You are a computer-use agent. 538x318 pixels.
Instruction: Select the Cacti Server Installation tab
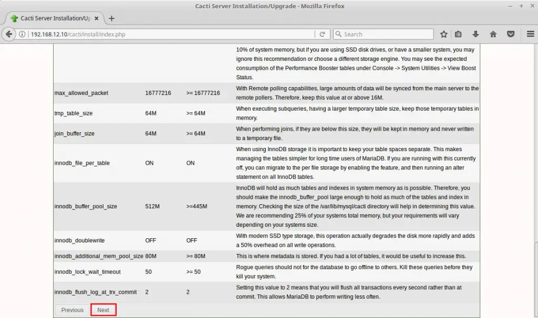pyautogui.click(x=54, y=18)
